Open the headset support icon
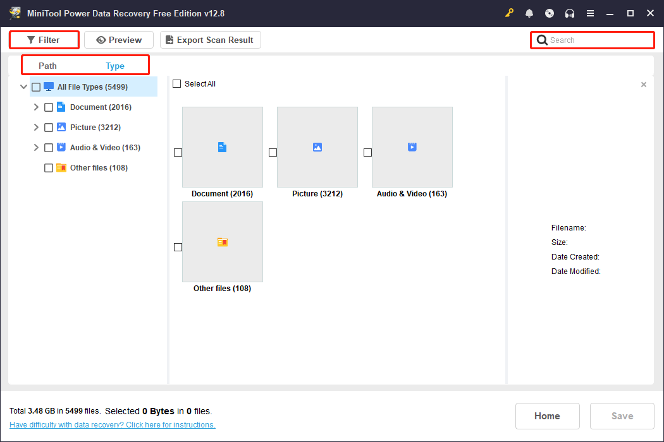The width and height of the screenshot is (664, 442). pyautogui.click(x=570, y=13)
